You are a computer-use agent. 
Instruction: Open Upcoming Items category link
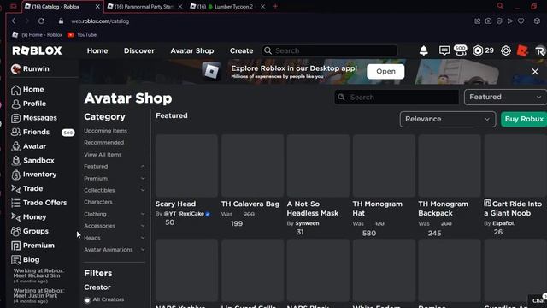(x=105, y=131)
